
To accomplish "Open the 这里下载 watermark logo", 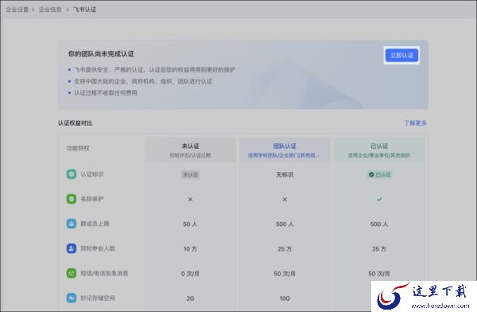I will click(x=424, y=296).
